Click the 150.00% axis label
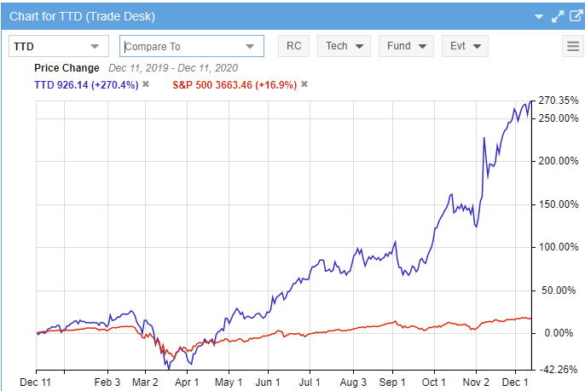The height and width of the screenshot is (391, 585). pyautogui.click(x=558, y=204)
